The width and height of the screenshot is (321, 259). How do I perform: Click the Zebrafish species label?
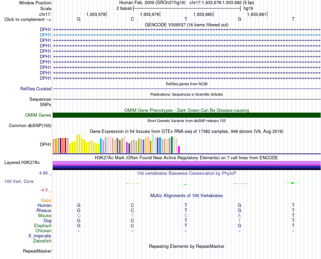42,241
